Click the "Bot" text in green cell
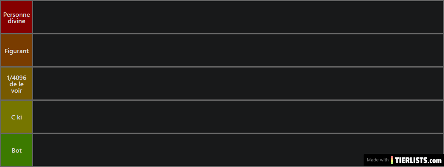This screenshot has width=444, height=167. [x=16, y=151]
